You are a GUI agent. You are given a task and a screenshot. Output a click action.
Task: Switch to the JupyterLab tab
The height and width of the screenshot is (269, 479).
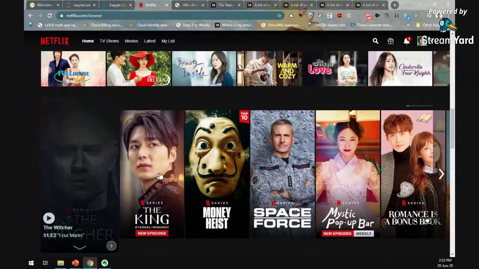tap(80, 5)
